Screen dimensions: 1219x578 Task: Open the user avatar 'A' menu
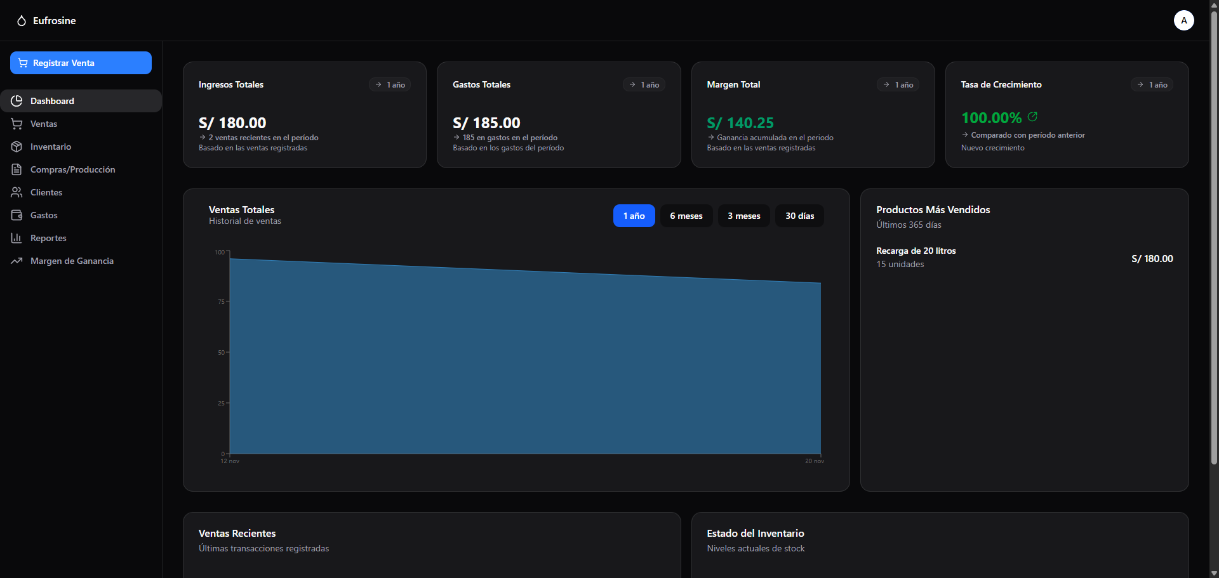1183,20
